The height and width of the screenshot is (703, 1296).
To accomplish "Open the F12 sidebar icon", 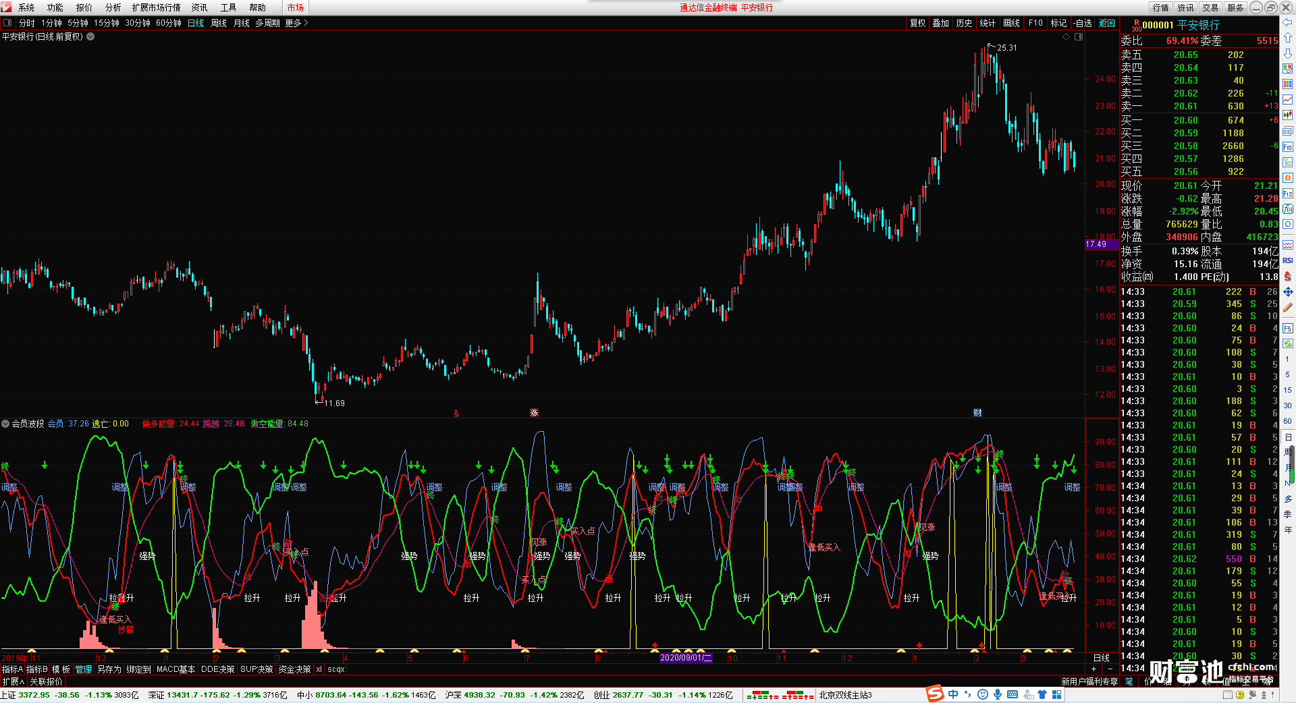I will click(x=1287, y=194).
